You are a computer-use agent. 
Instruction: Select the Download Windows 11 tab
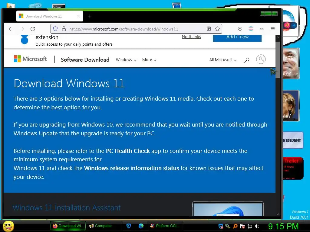coord(50,16)
